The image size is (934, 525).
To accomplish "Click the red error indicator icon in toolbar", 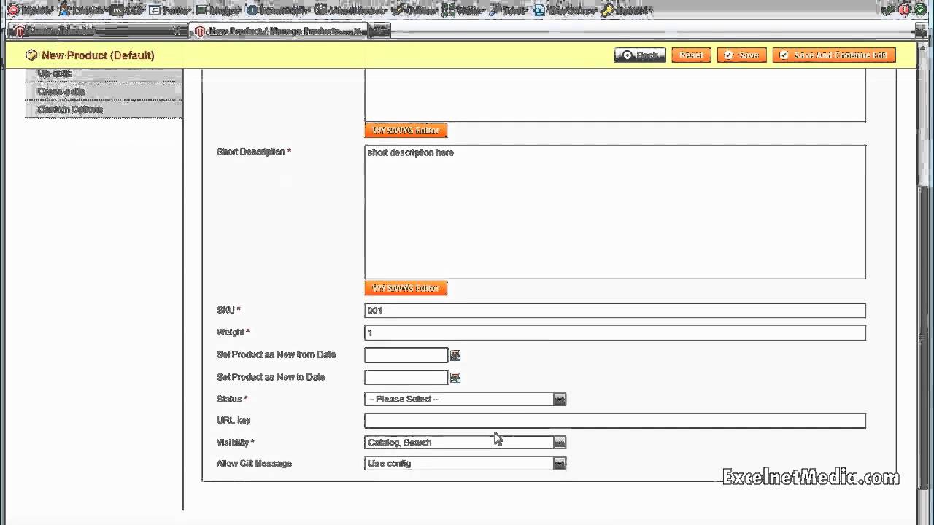I will (903, 10).
